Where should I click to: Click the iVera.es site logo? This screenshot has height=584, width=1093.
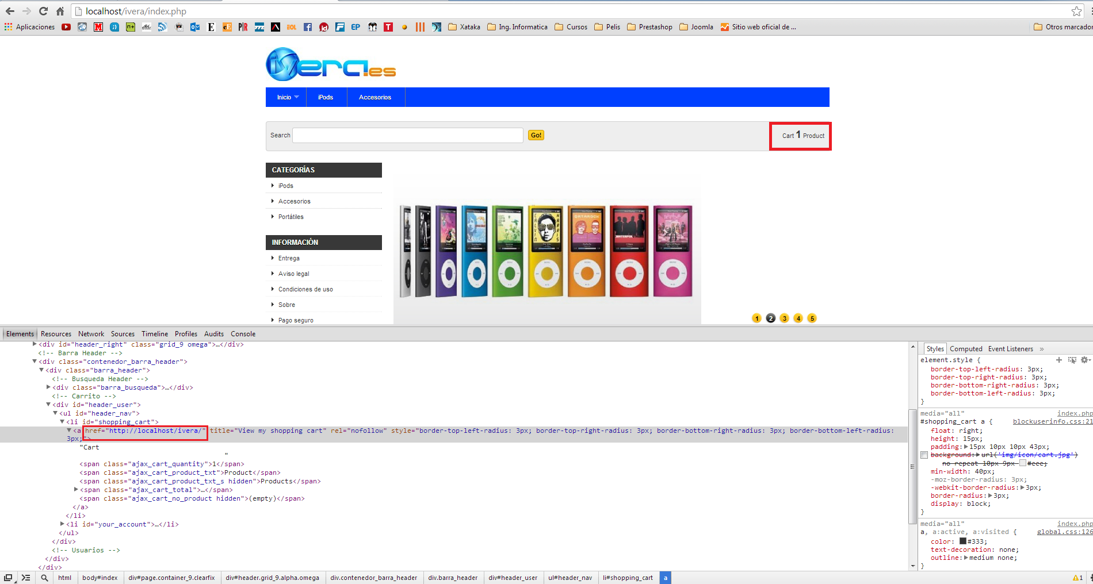(331, 64)
